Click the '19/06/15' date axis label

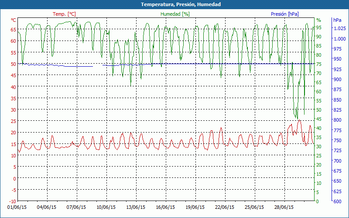coord(195,207)
